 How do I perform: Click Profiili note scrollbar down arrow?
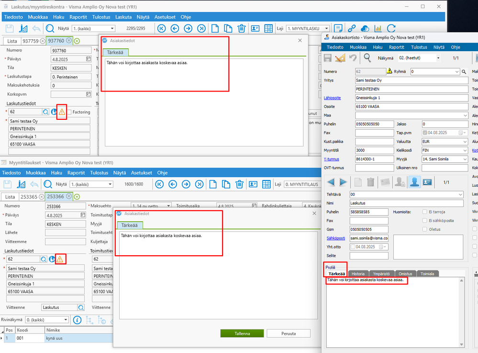point(462,344)
